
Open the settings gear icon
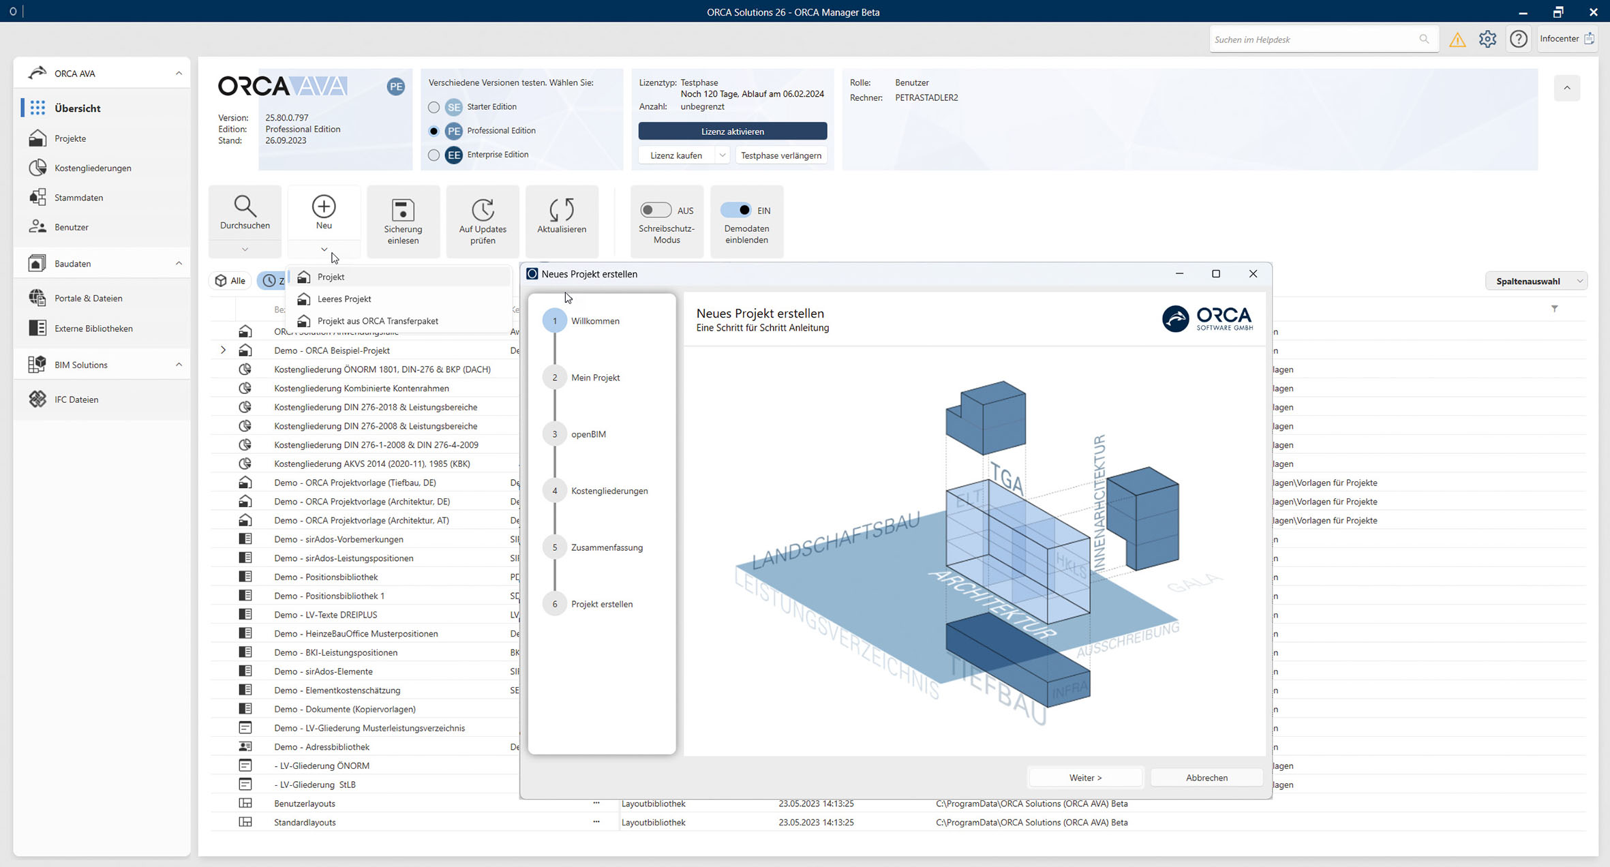pos(1487,40)
